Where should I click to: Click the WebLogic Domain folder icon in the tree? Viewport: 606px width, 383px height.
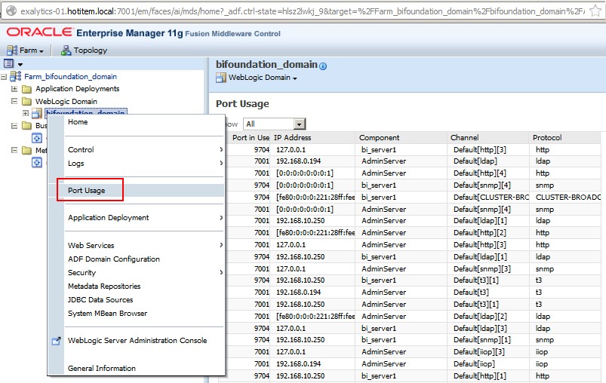pos(27,101)
